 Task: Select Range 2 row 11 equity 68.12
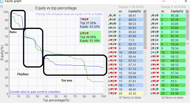[x=168, y=57]
